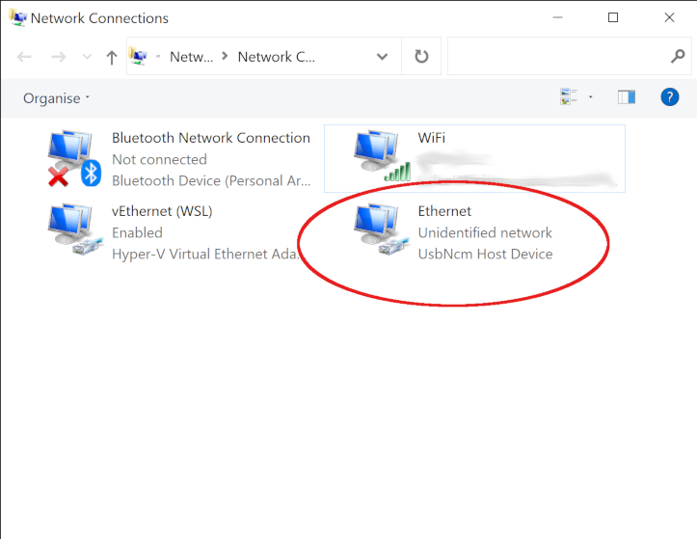This screenshot has height=539, width=697.
Task: Toggle the preview pane icon
Action: coord(627,97)
